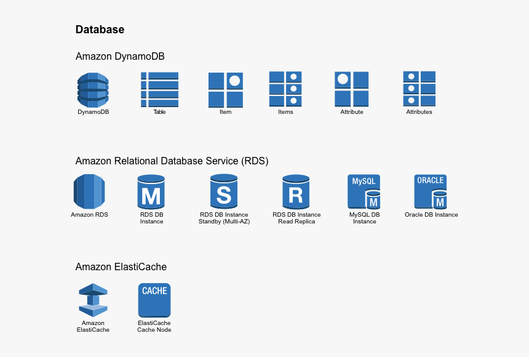Choose the Oracle DB Instance icon
Viewport: 529px width, 357px height.
[x=431, y=192]
